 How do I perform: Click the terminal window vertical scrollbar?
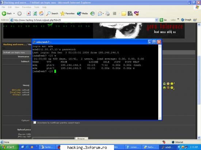pyautogui.click(x=160, y=82)
